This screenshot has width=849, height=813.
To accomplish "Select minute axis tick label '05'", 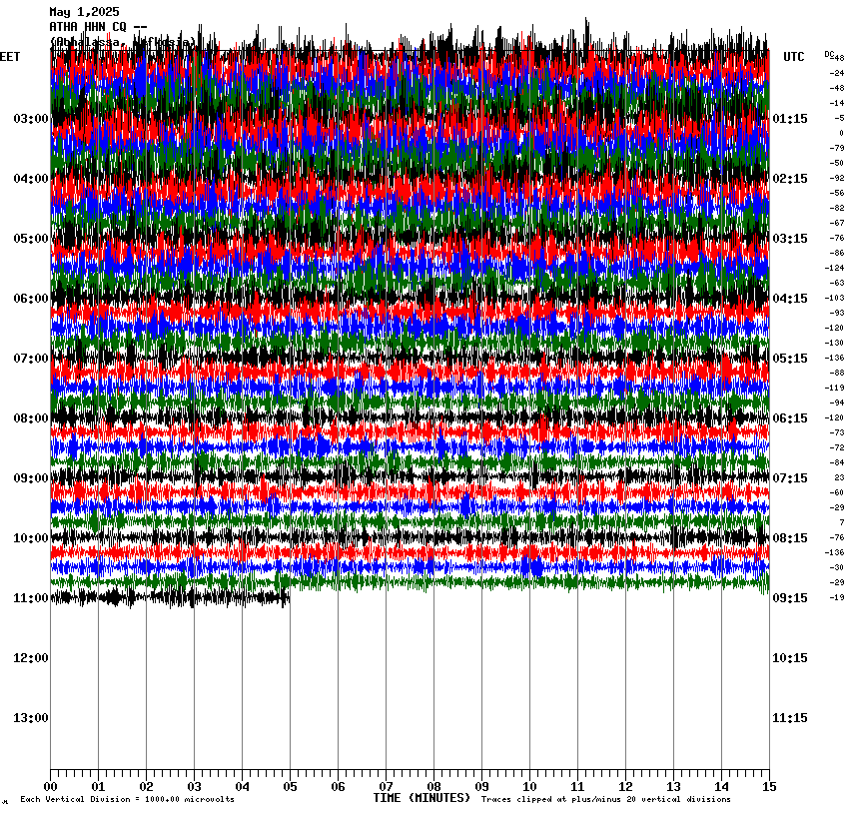I will [x=291, y=787].
